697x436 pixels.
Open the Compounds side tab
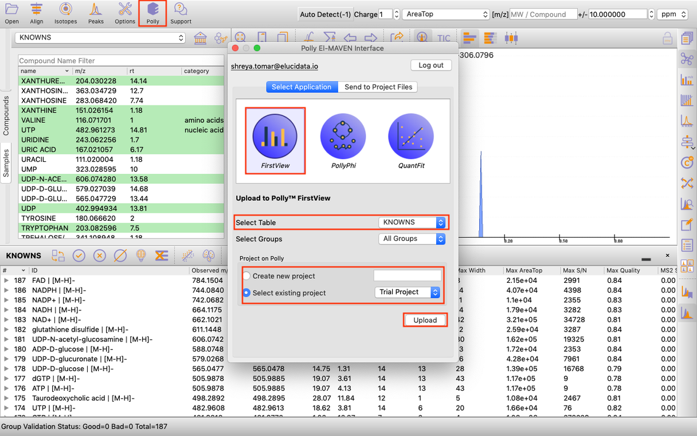pos(6,116)
